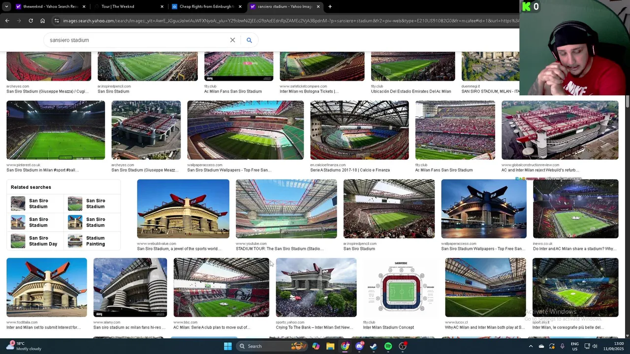The width and height of the screenshot is (630, 354).
Task: Click 'Ubicación Del Estadio Emirates' caption link
Action: tap(411, 91)
